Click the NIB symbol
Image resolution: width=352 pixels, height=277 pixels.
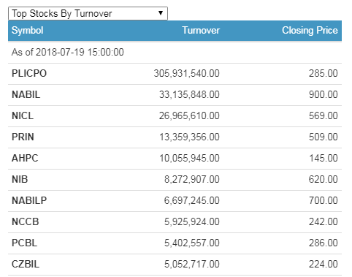(x=20, y=179)
